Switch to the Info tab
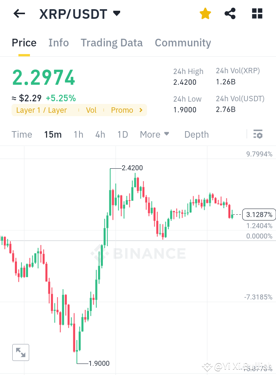The height and width of the screenshot is (375, 276). pyautogui.click(x=58, y=43)
